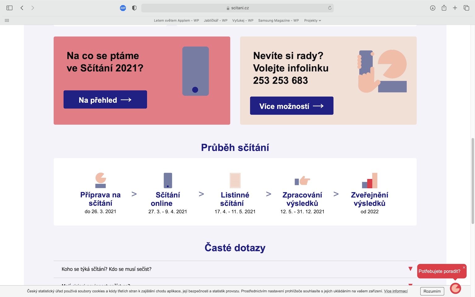Close the "Potřebujete poradit?" popup
The image size is (475, 297).
tap(464, 267)
